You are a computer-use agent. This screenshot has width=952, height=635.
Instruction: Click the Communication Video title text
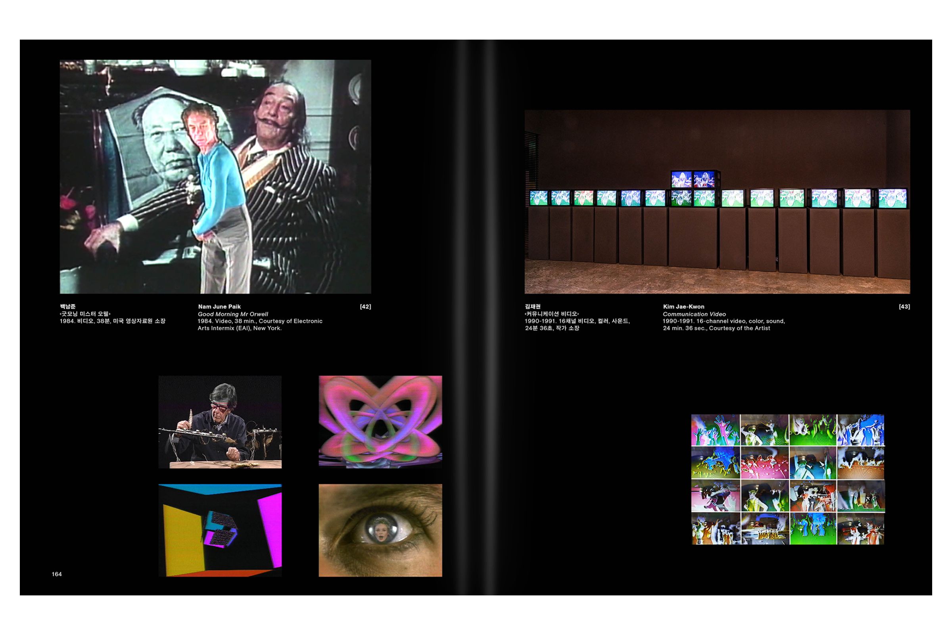[x=694, y=314]
